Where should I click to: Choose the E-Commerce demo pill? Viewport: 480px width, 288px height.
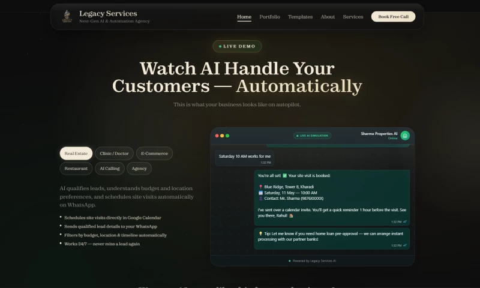pos(154,154)
